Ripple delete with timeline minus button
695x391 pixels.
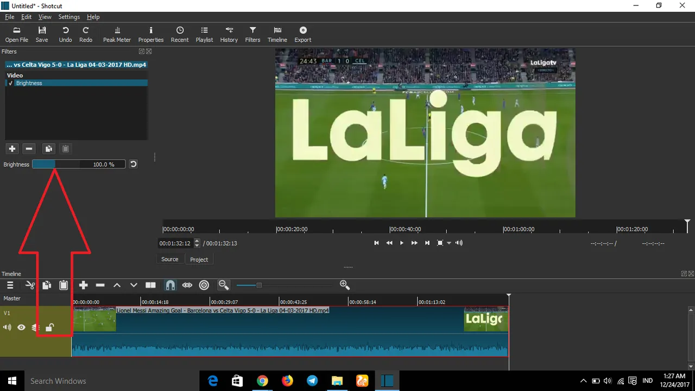(100, 285)
